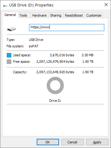Click Apply to save the drive label
Image resolution: width=111 pixels, height=148 pixels.
point(97,142)
